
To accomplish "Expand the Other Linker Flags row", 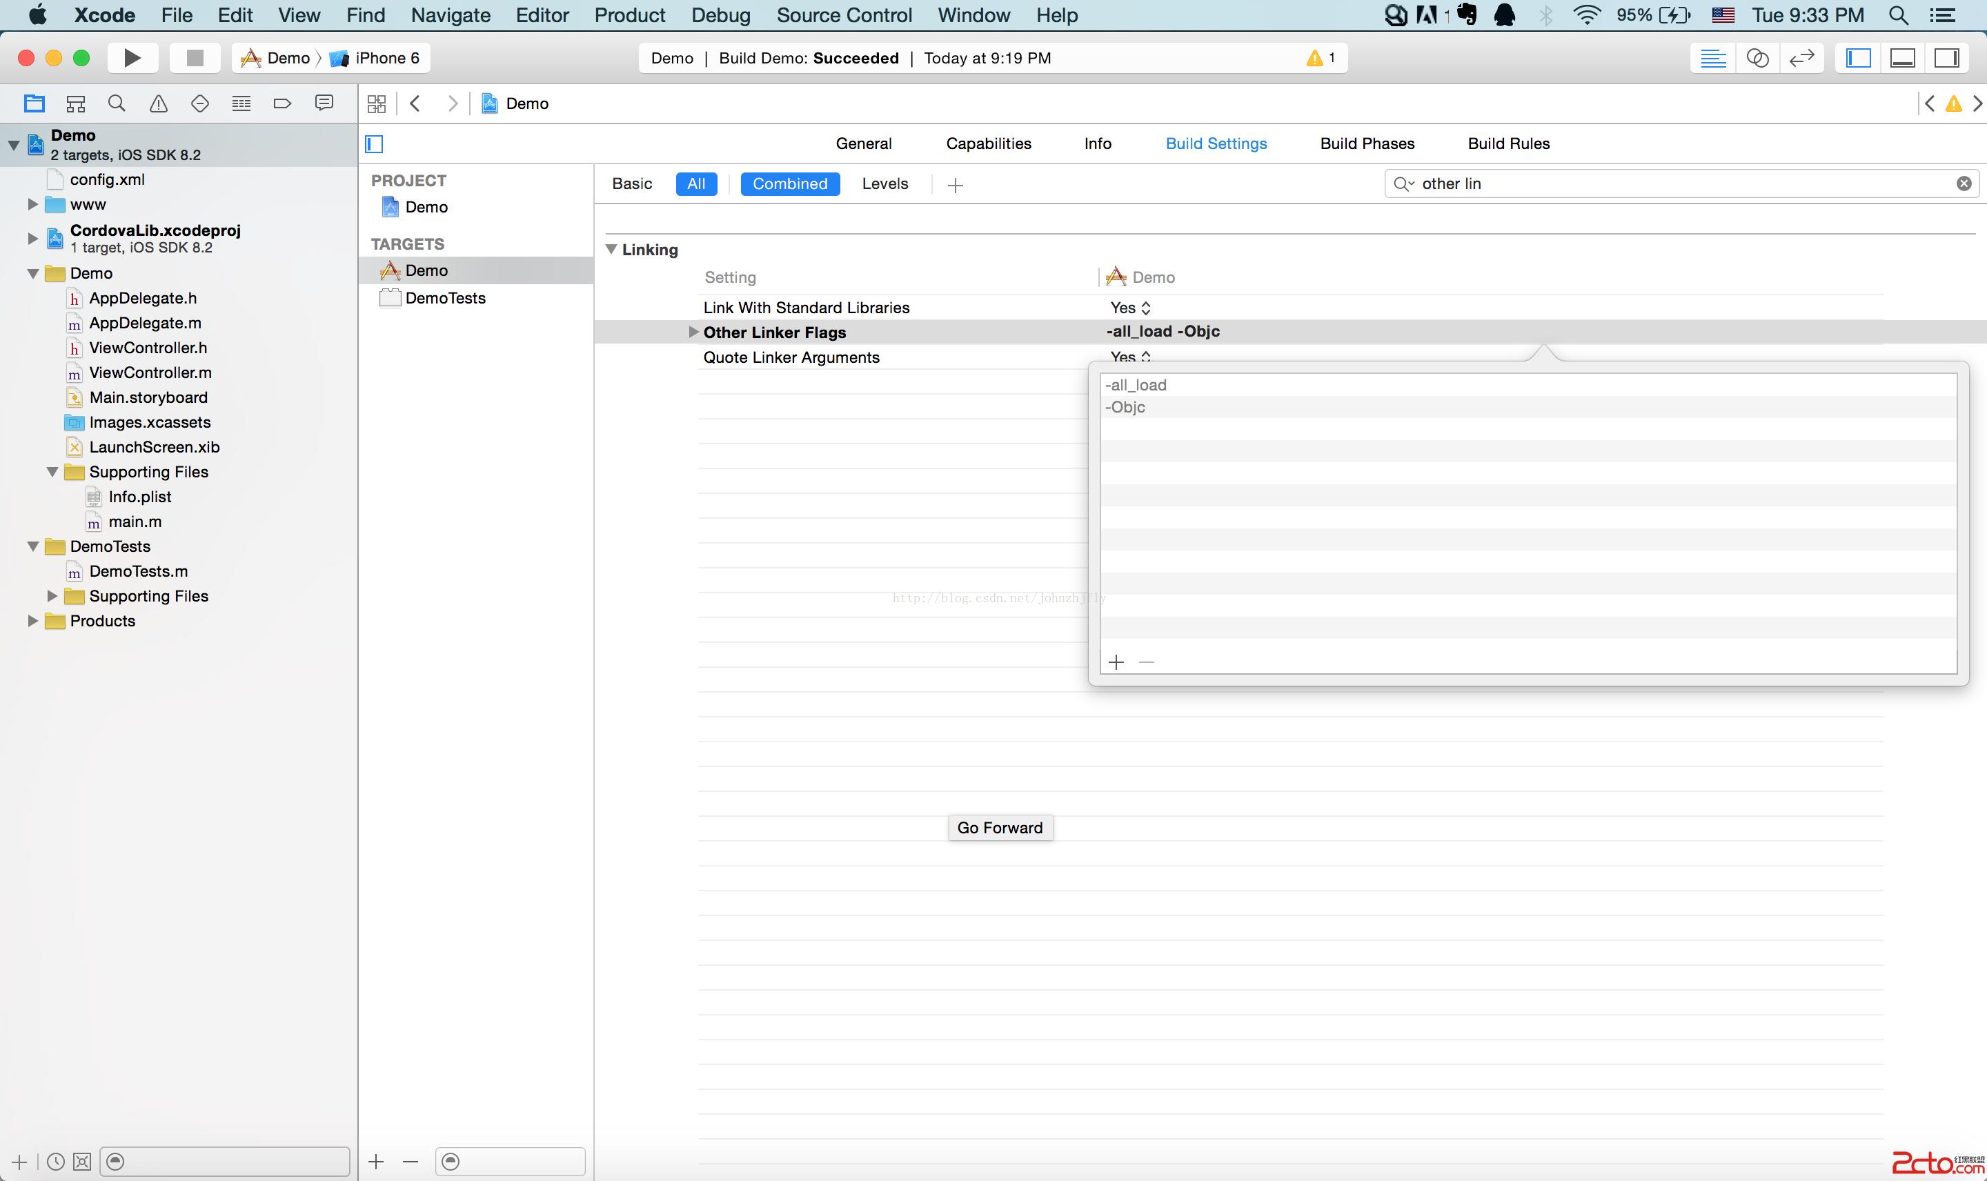I will pyautogui.click(x=693, y=332).
